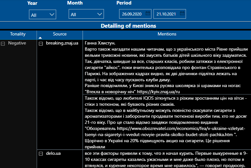Collapse the Negative tonality group
Viewport: 251px width, 168px height.
3,43
